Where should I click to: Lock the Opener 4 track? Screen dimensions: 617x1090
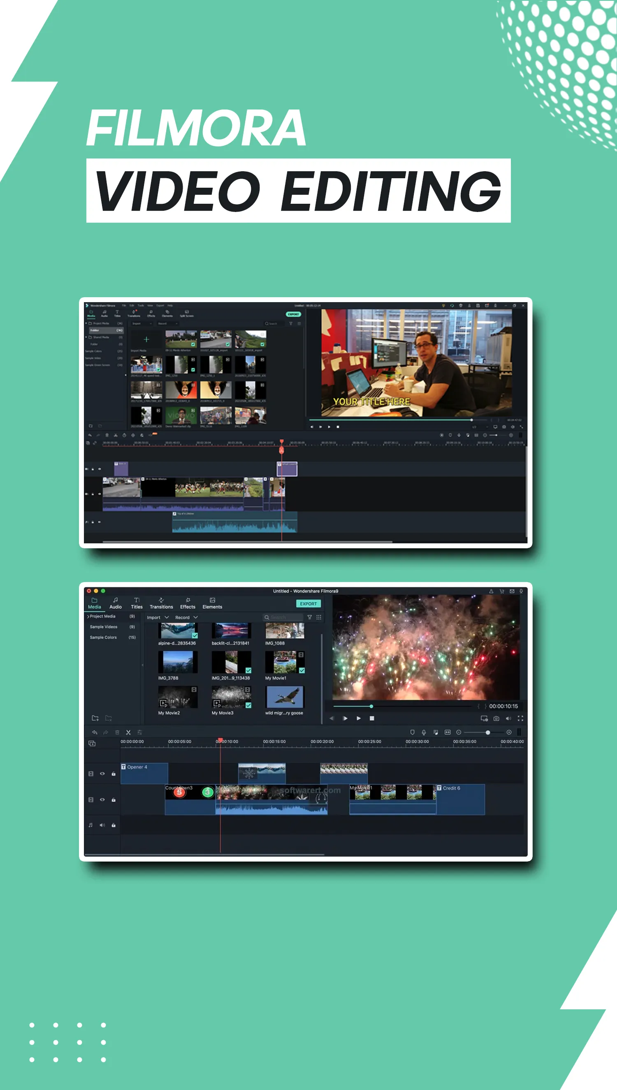tap(114, 774)
